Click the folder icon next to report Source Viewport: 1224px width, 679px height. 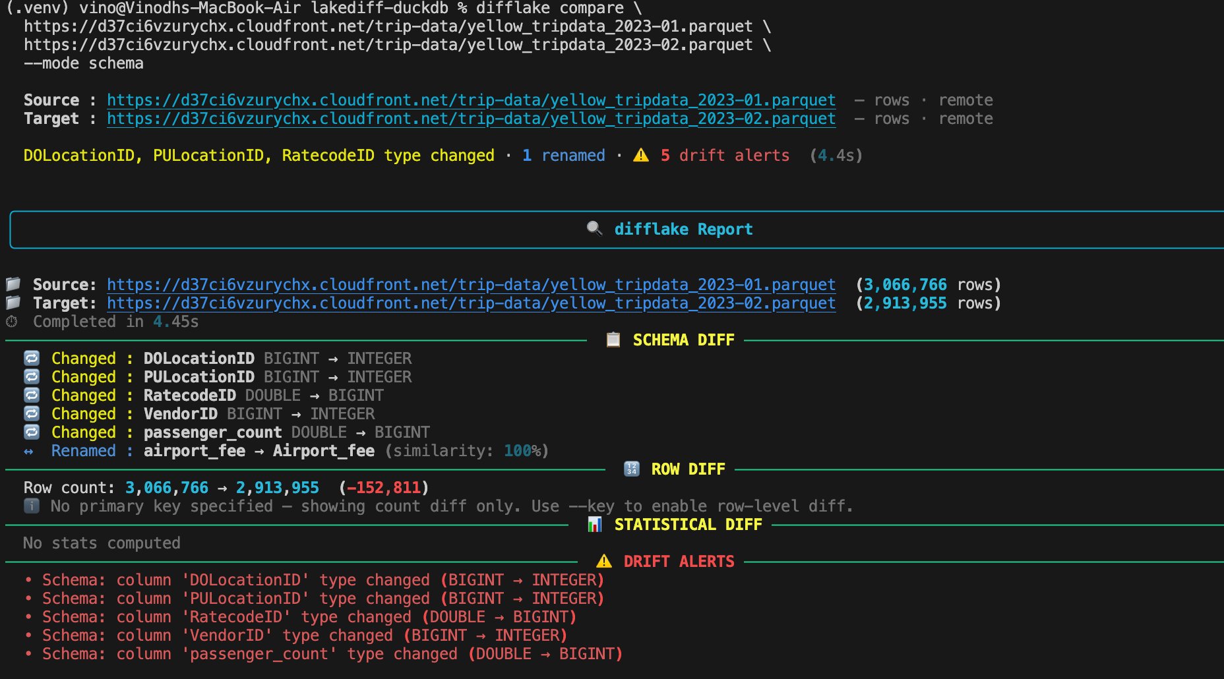point(13,284)
